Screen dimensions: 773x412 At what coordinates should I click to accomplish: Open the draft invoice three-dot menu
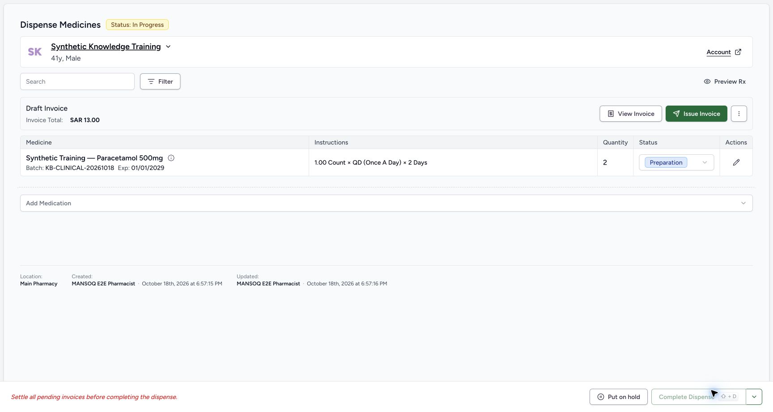pyautogui.click(x=739, y=114)
